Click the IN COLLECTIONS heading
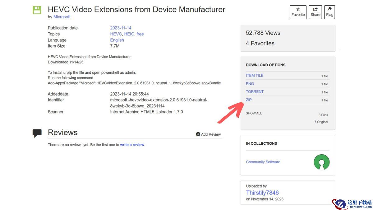Screen dimensions: 373x210 (x=261, y=143)
